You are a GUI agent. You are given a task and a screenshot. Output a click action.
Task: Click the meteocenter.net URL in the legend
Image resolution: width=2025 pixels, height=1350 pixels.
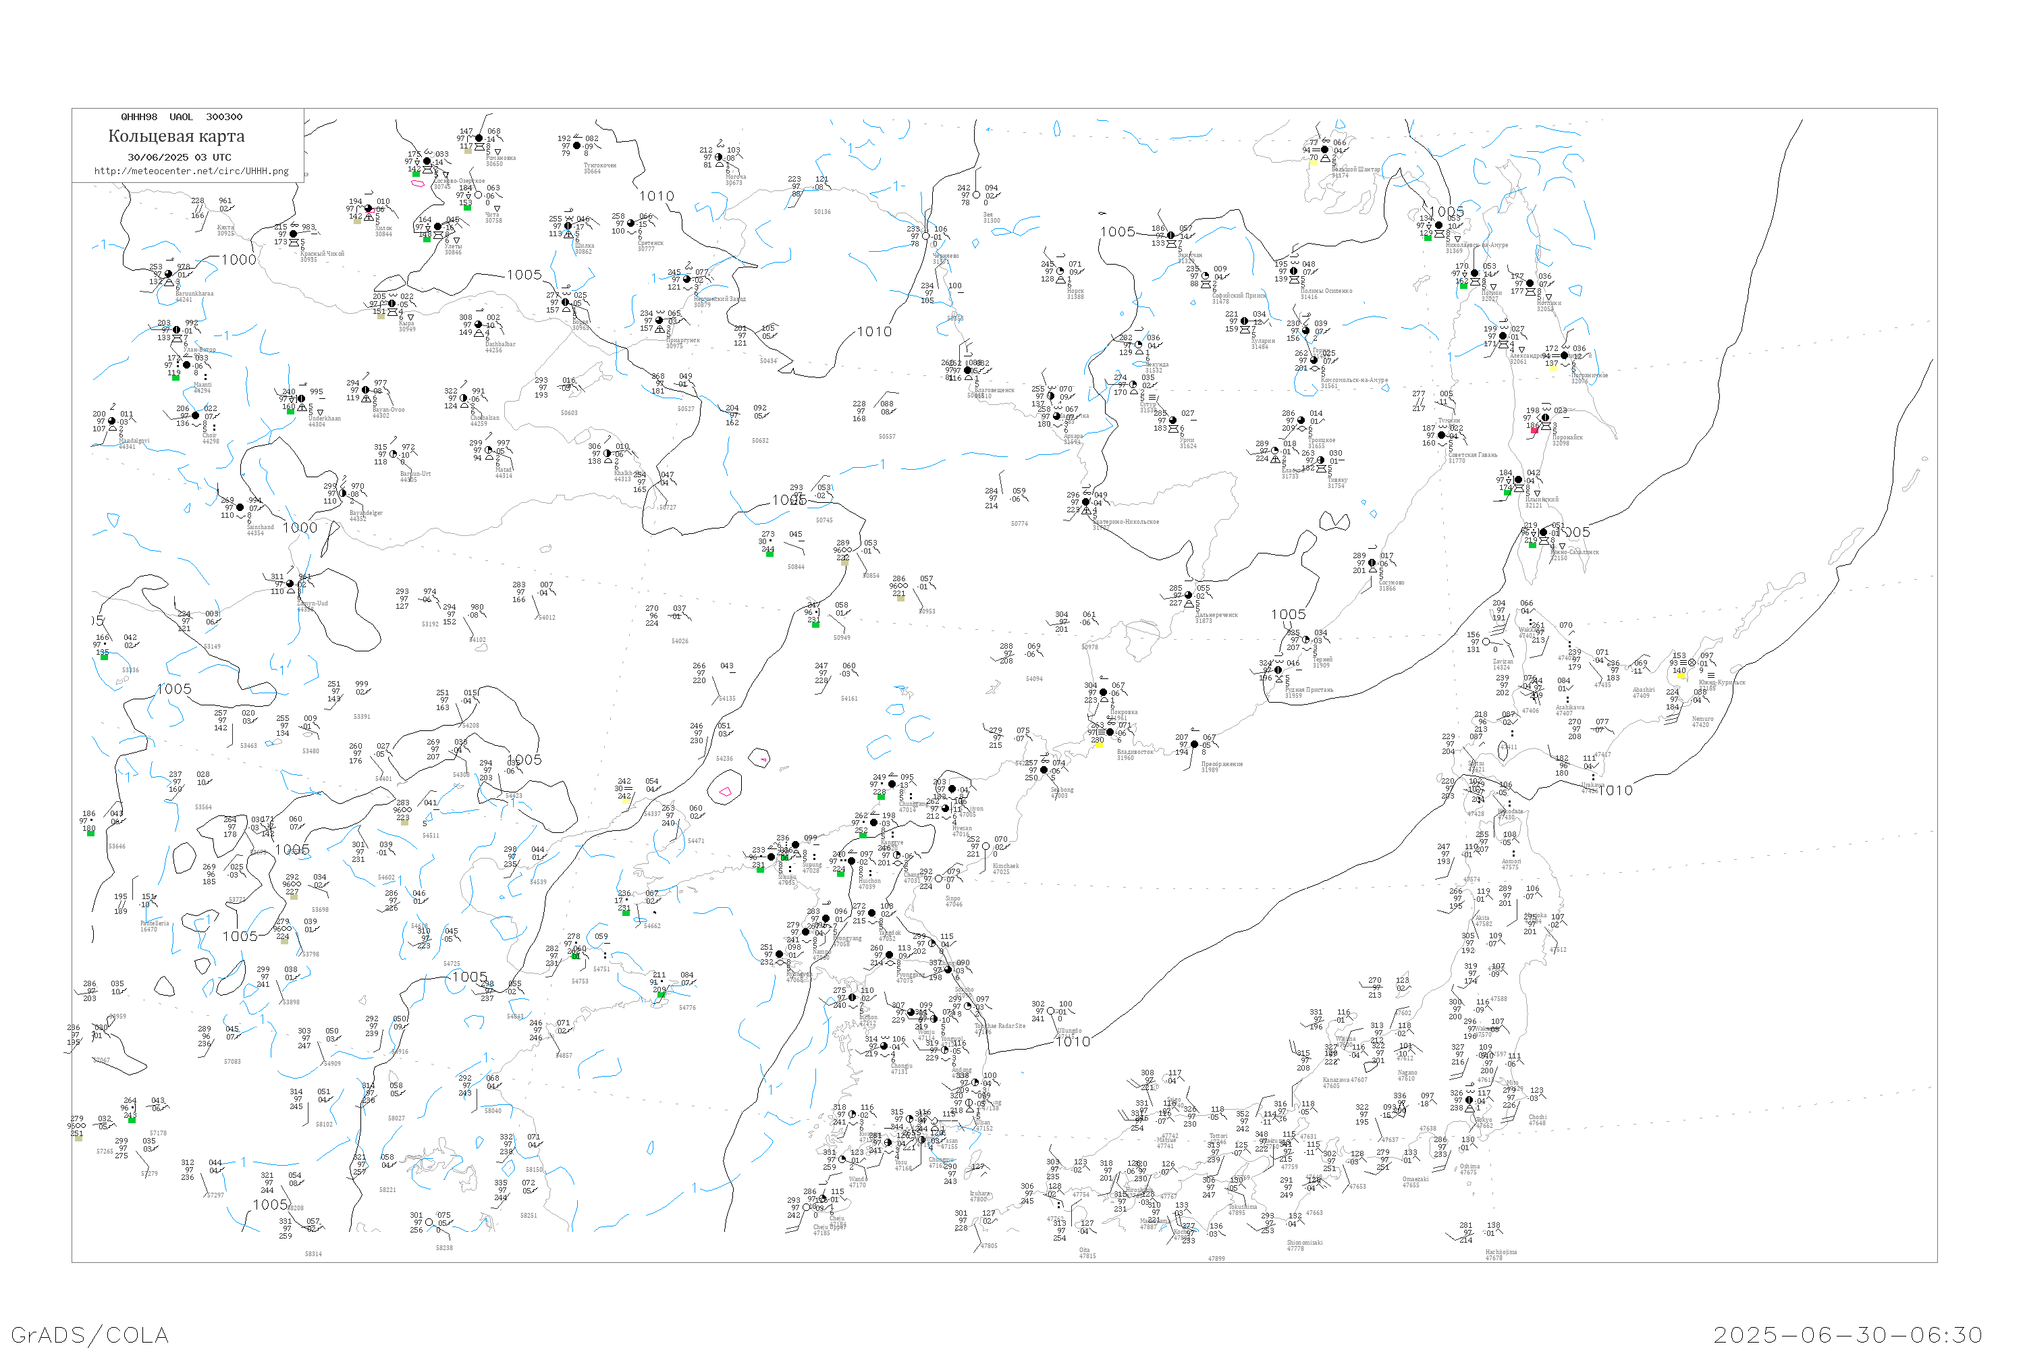click(x=191, y=171)
